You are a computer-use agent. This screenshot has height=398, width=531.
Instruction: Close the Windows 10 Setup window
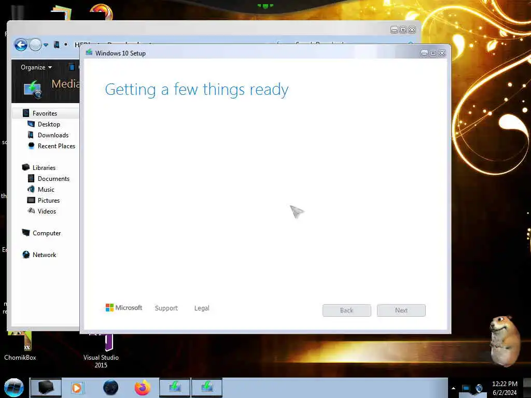tap(442, 53)
